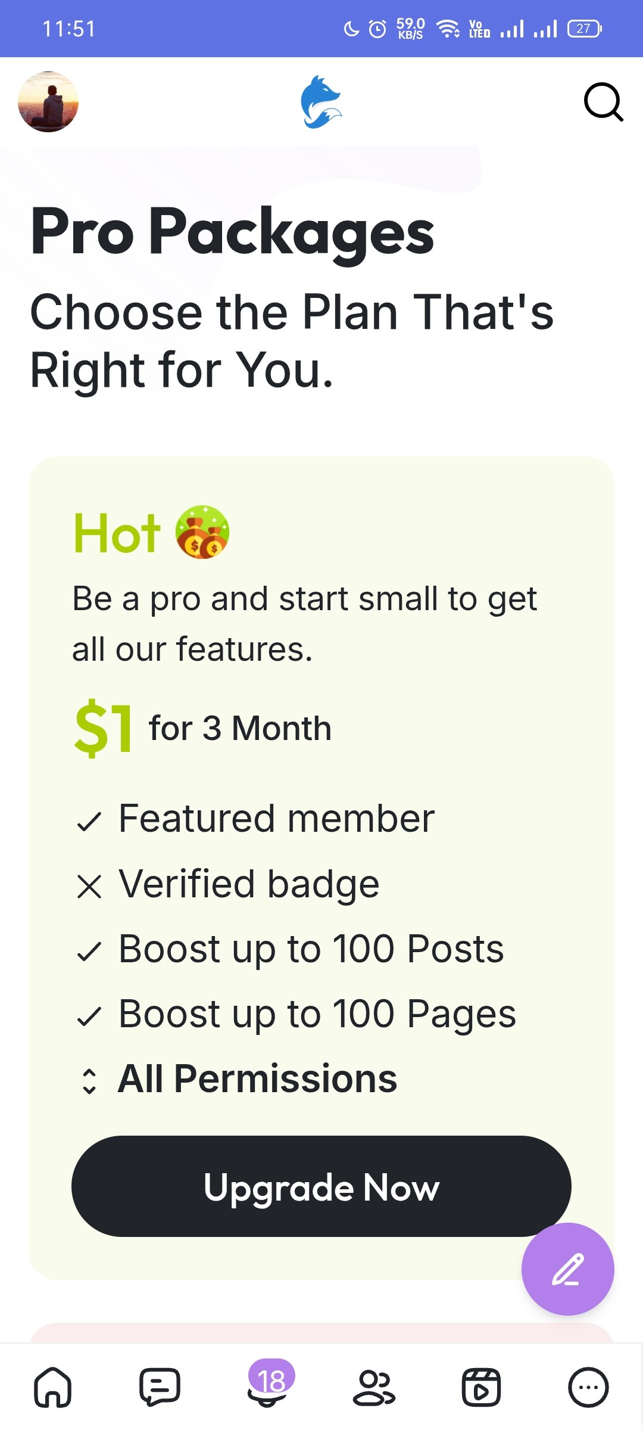Image resolution: width=643 pixels, height=1430 pixels.
Task: Tap the money bags Hot icon
Action: click(202, 532)
